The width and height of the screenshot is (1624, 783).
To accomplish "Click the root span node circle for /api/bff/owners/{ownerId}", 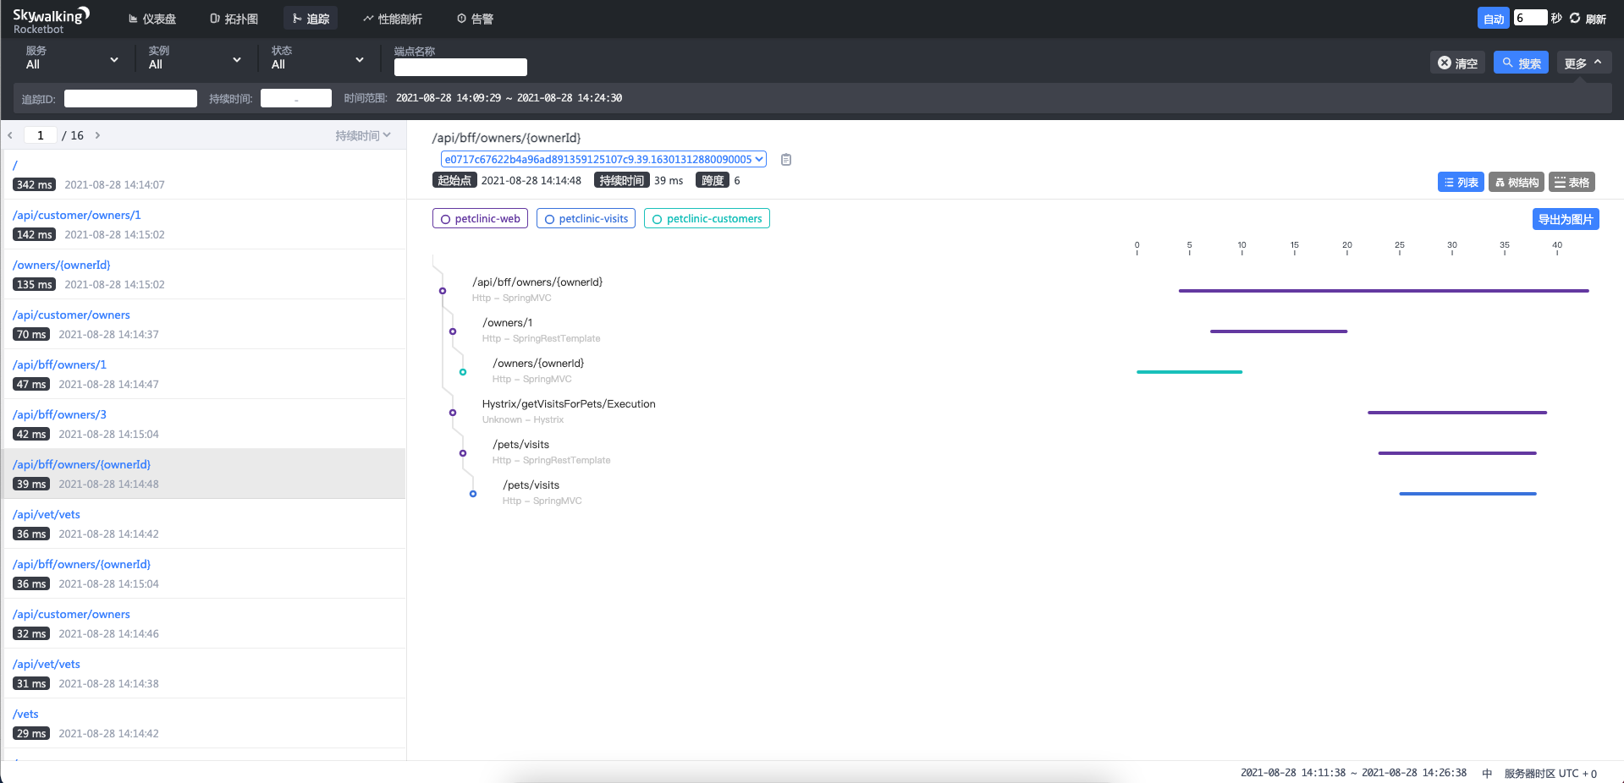I will pos(442,291).
